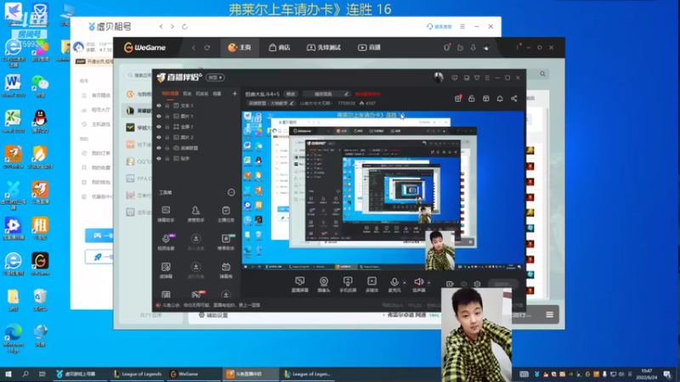Viewport: 680px width, 382px height.
Task: Add 直播屏幕 screen capture source
Action: (300, 284)
